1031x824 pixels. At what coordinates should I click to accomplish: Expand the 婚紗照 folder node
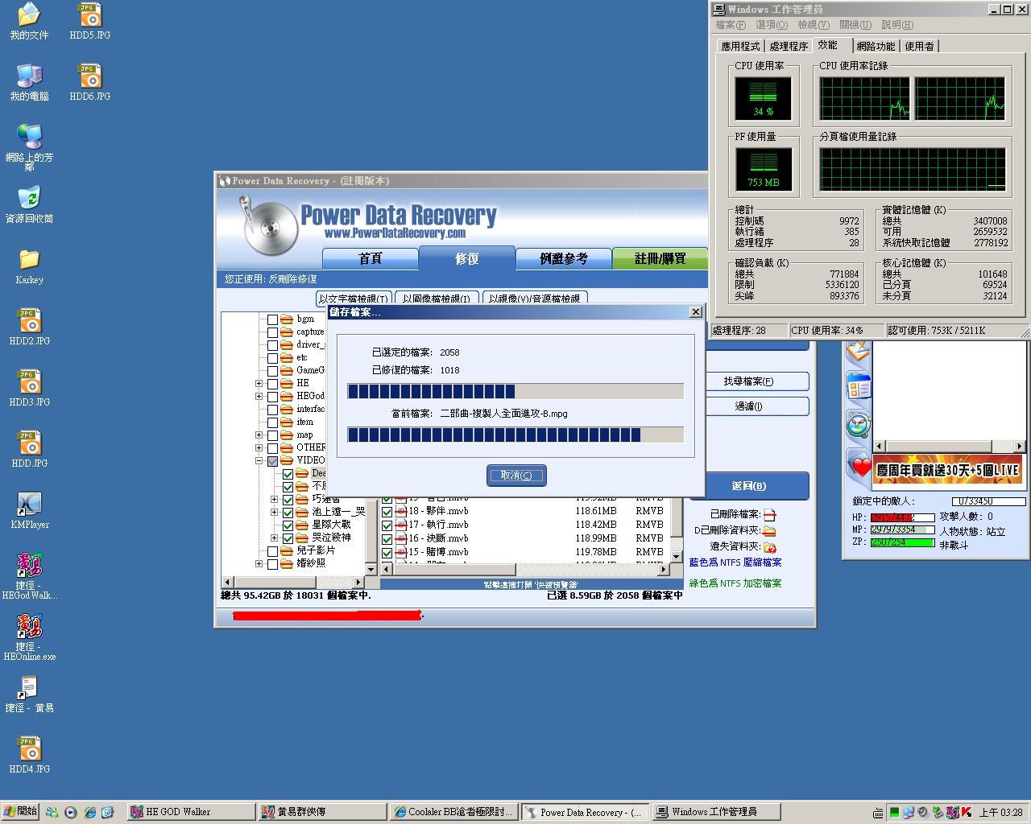coord(259,564)
